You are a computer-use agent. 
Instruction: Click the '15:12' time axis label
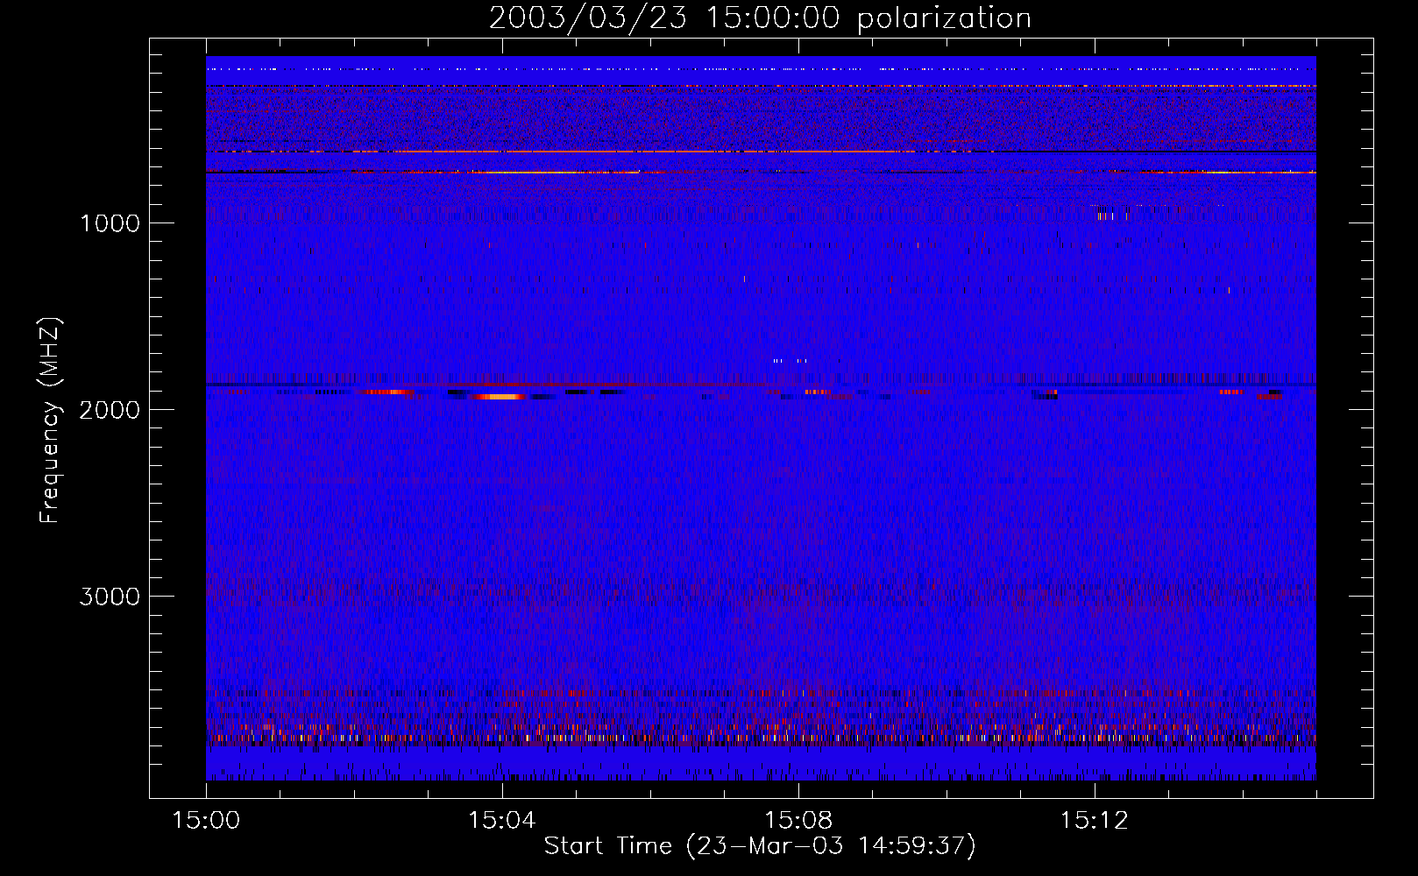pos(1094,821)
